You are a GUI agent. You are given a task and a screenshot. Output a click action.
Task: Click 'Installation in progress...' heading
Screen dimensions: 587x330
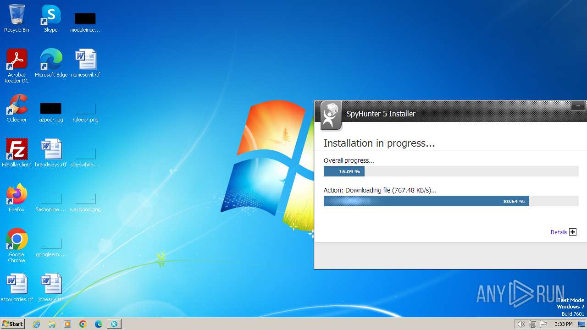tap(379, 143)
